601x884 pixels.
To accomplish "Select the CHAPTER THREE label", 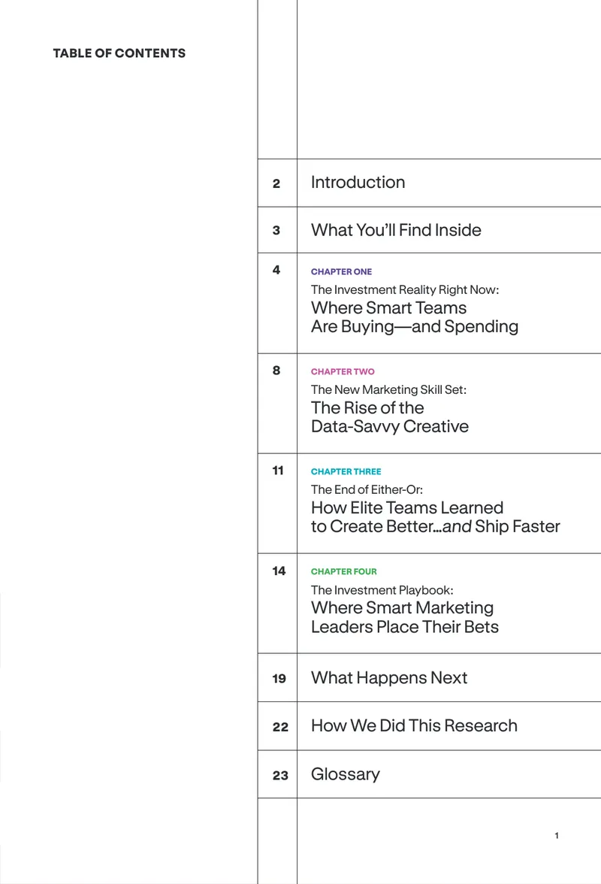I will point(346,471).
